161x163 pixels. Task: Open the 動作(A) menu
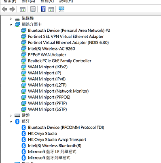[28, 1]
